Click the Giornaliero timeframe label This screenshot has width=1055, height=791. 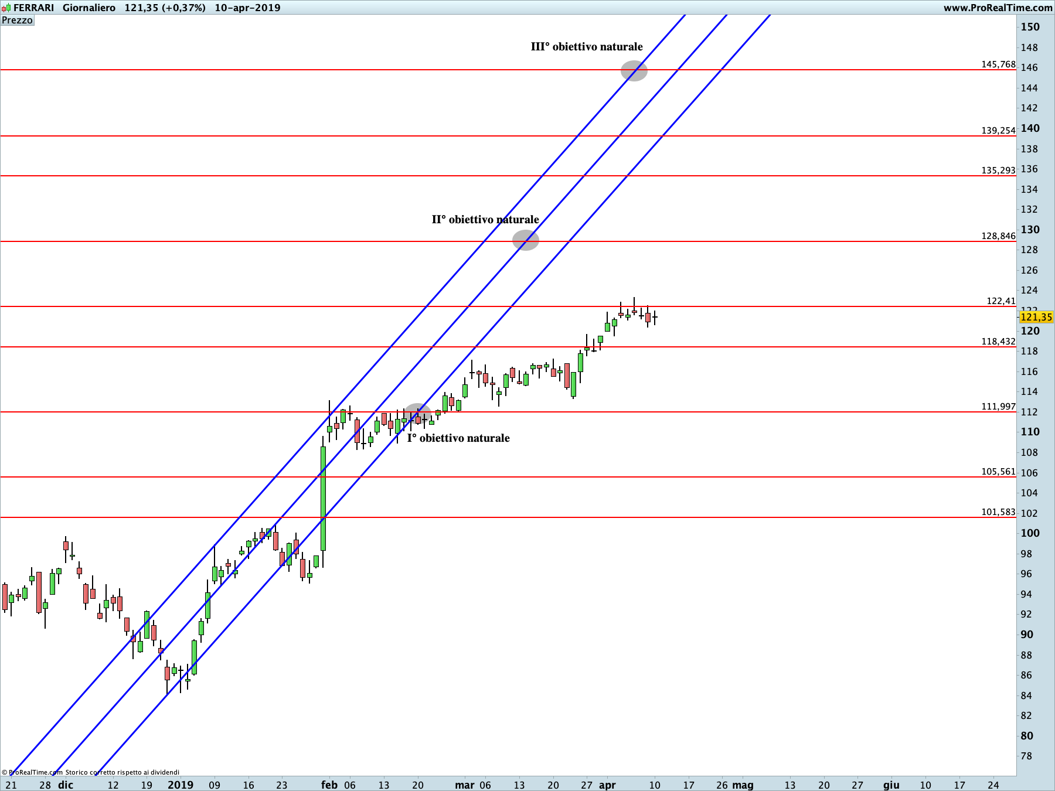coord(89,8)
